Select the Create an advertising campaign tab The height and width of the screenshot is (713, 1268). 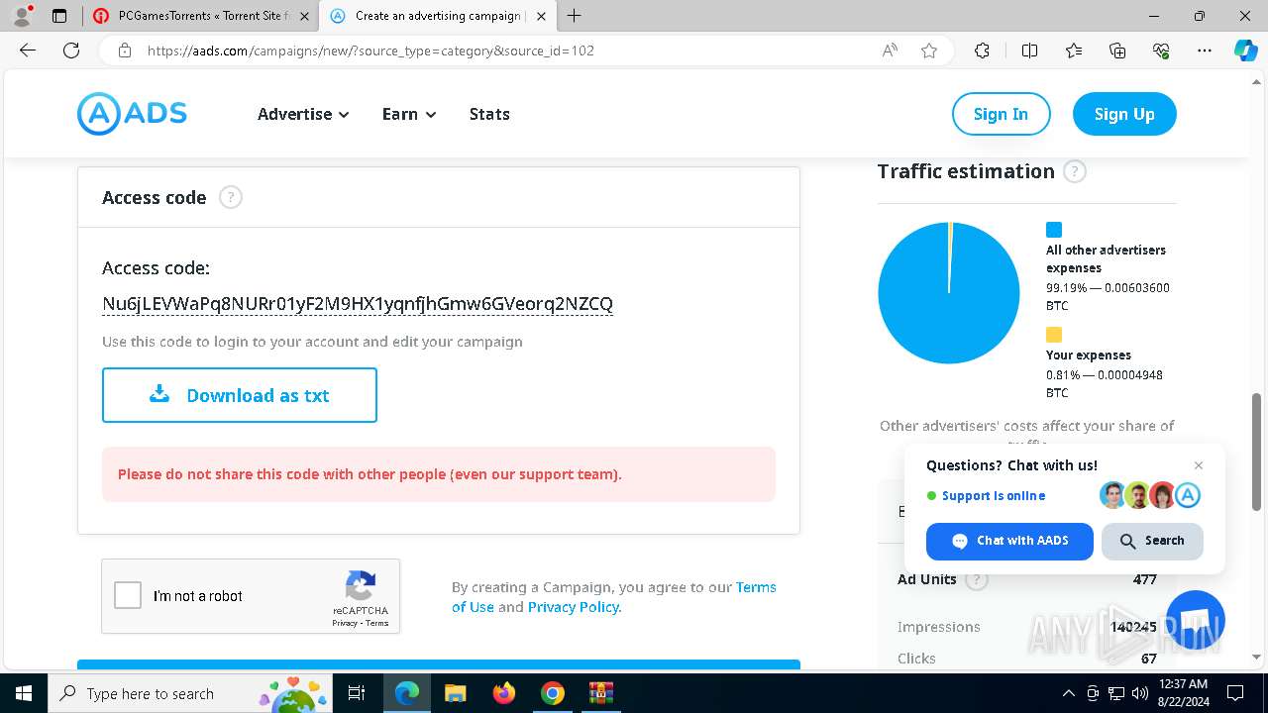tap(439, 16)
